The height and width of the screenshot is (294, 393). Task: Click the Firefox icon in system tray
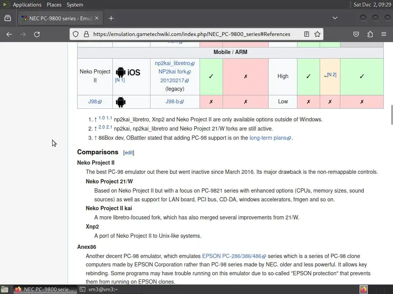[x=364, y=289]
